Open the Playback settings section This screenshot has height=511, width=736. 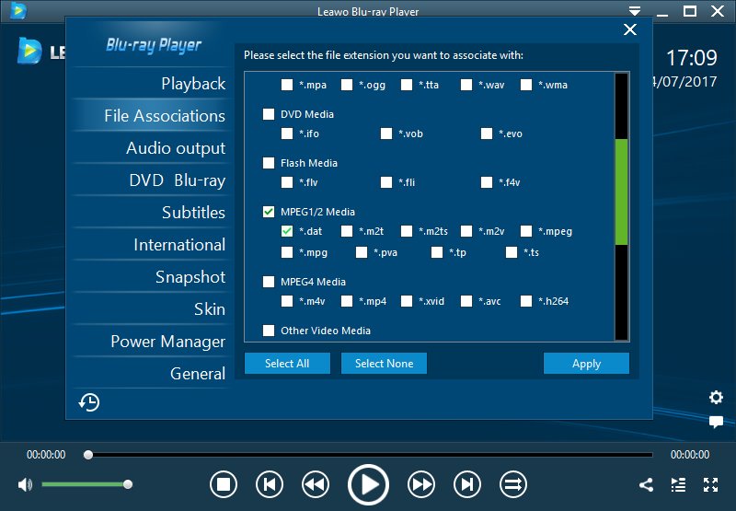[193, 84]
